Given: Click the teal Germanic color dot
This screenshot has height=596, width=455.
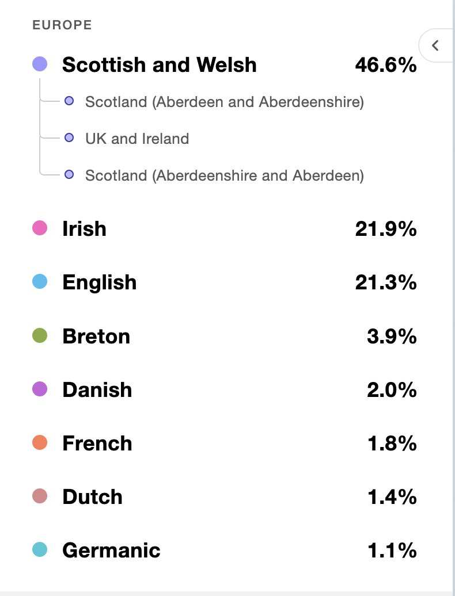Looking at the screenshot, I should pos(40,549).
